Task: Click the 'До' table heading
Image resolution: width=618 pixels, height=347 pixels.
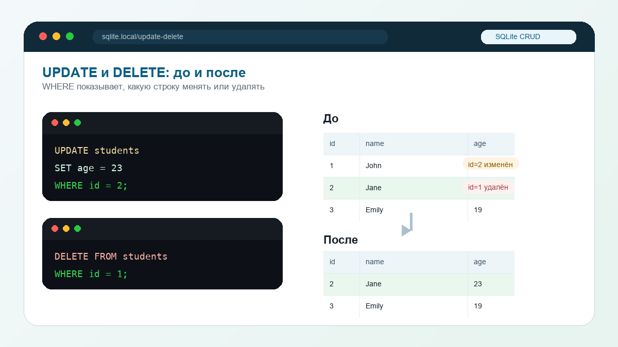Action: coord(331,119)
